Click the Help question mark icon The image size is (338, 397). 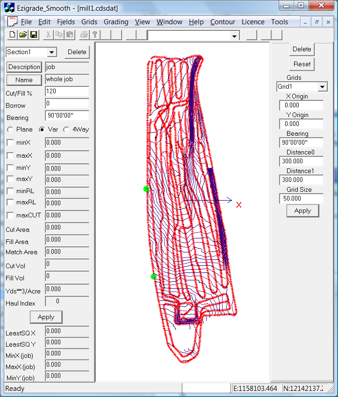point(94,35)
